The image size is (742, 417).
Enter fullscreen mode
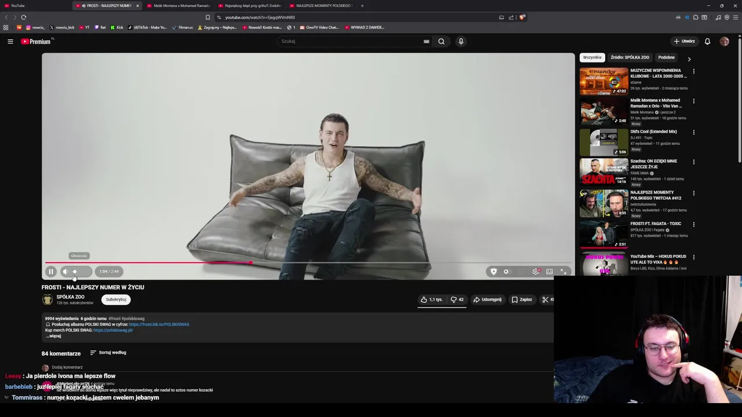coord(563,271)
